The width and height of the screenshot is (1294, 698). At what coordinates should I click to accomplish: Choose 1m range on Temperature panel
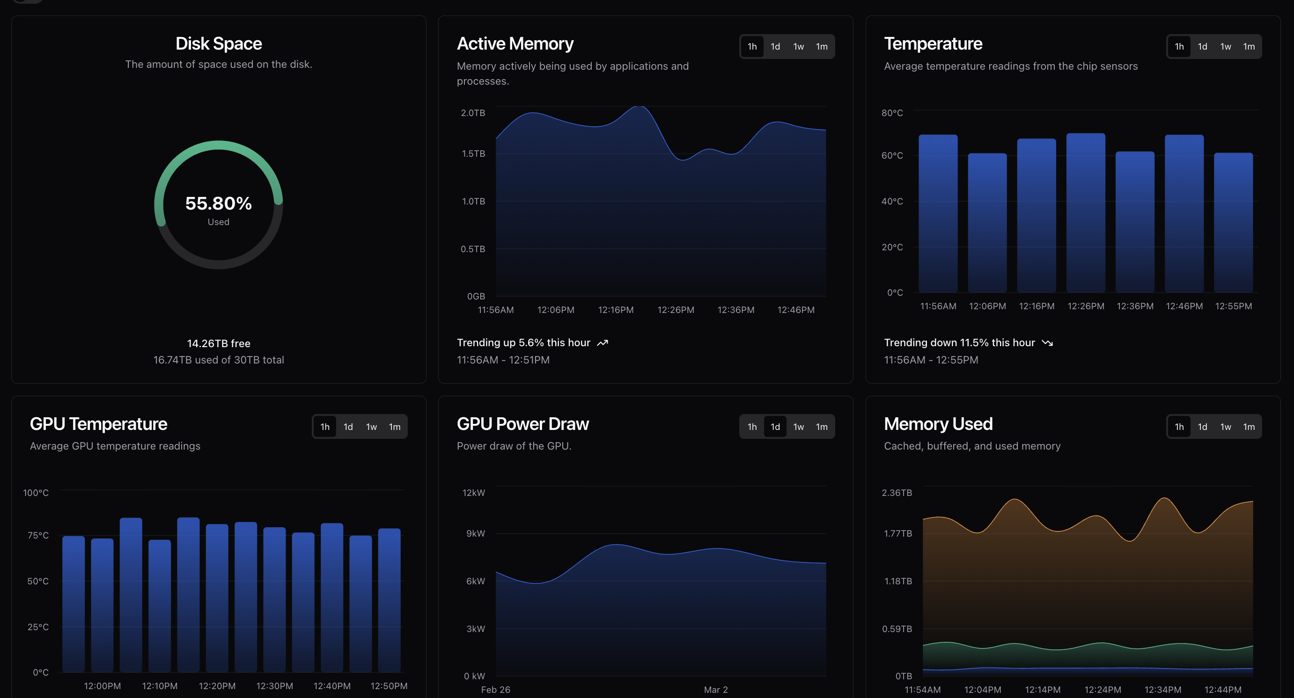coord(1249,47)
